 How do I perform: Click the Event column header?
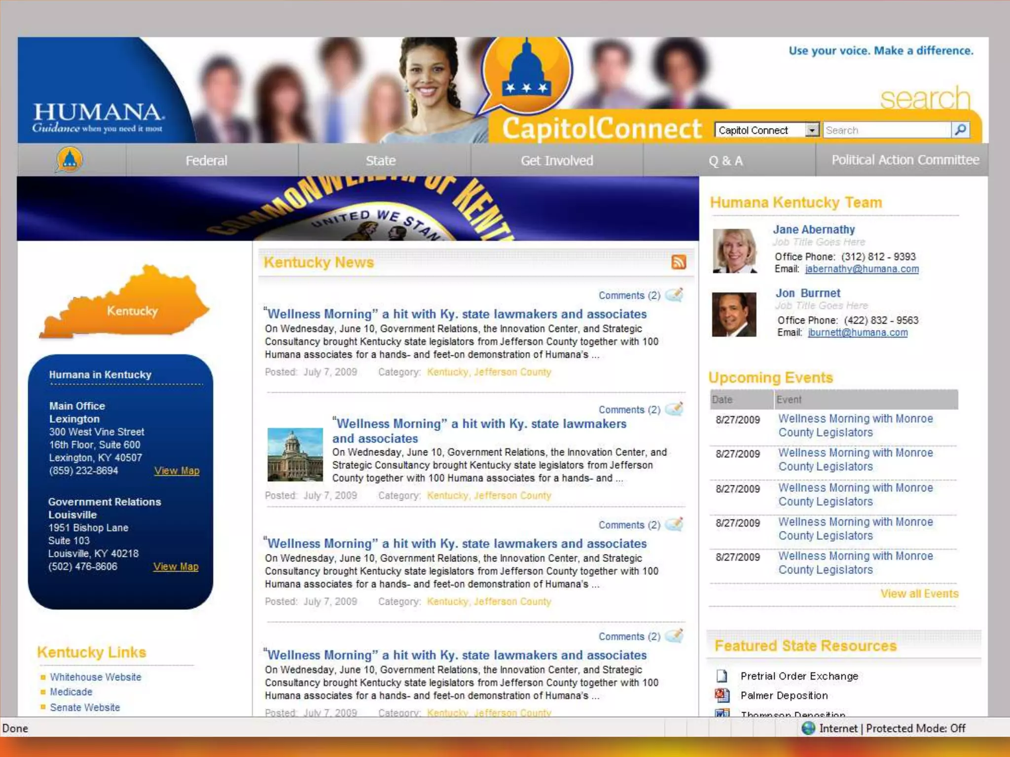click(x=866, y=399)
